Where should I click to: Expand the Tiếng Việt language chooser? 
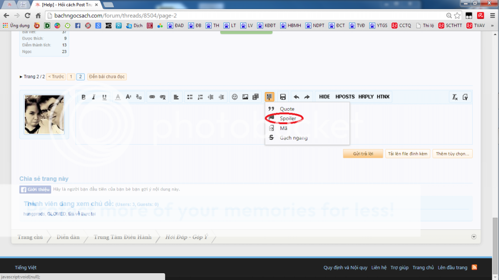pos(25,267)
